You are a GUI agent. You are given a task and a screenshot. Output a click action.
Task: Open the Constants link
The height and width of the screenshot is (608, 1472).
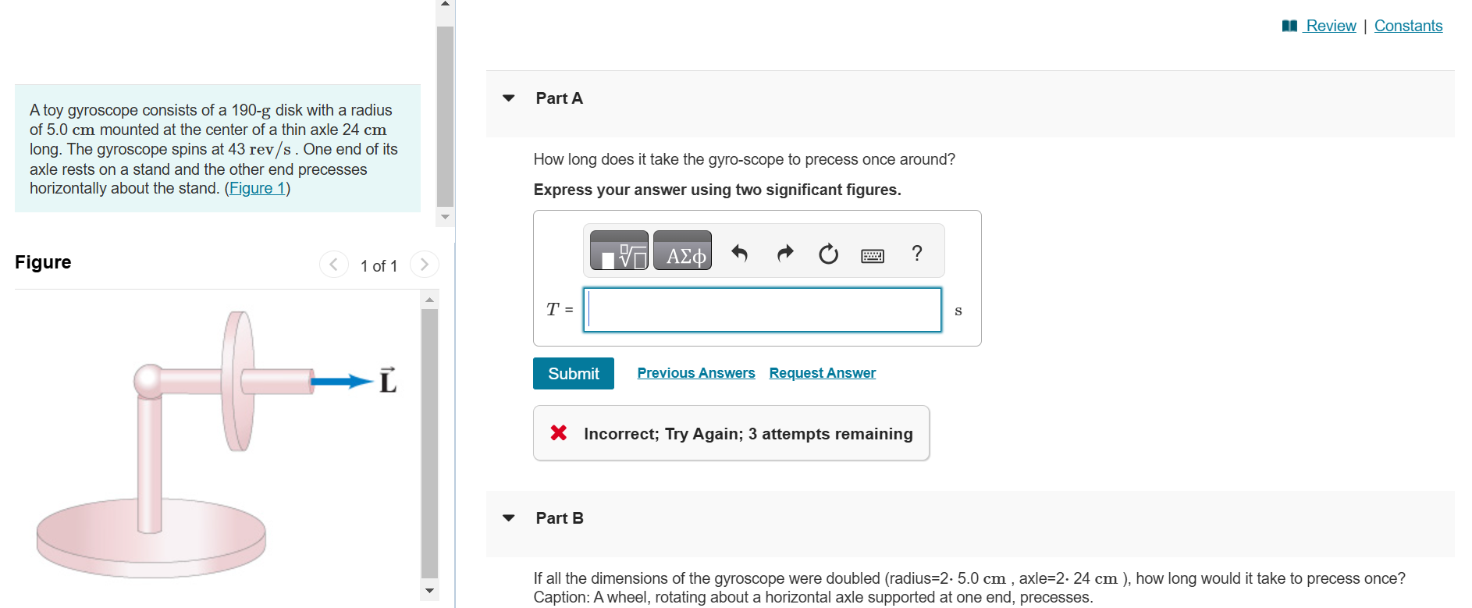pos(1408,26)
